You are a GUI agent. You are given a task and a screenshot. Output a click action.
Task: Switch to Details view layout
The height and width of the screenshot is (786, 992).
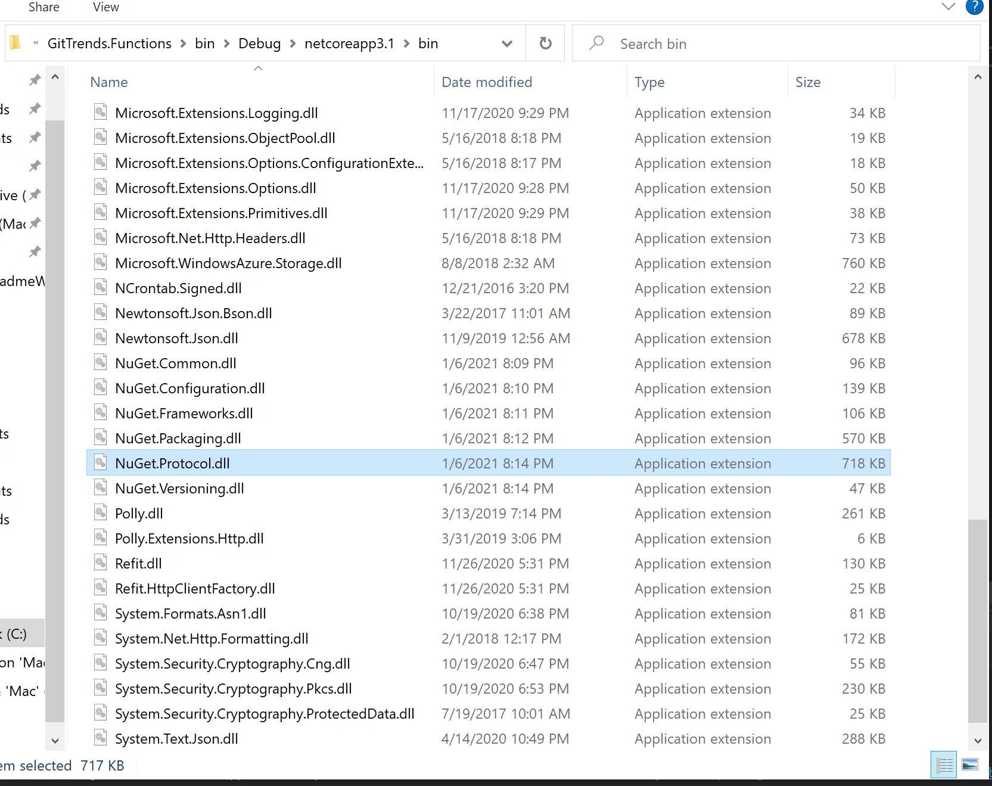(944, 765)
